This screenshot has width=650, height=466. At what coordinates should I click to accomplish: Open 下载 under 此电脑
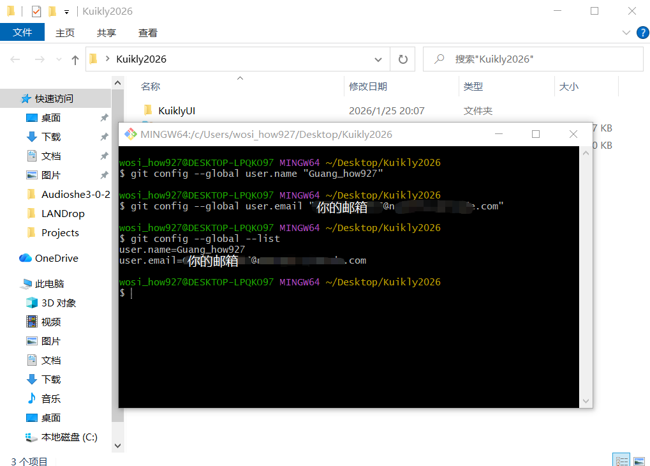[51, 379]
